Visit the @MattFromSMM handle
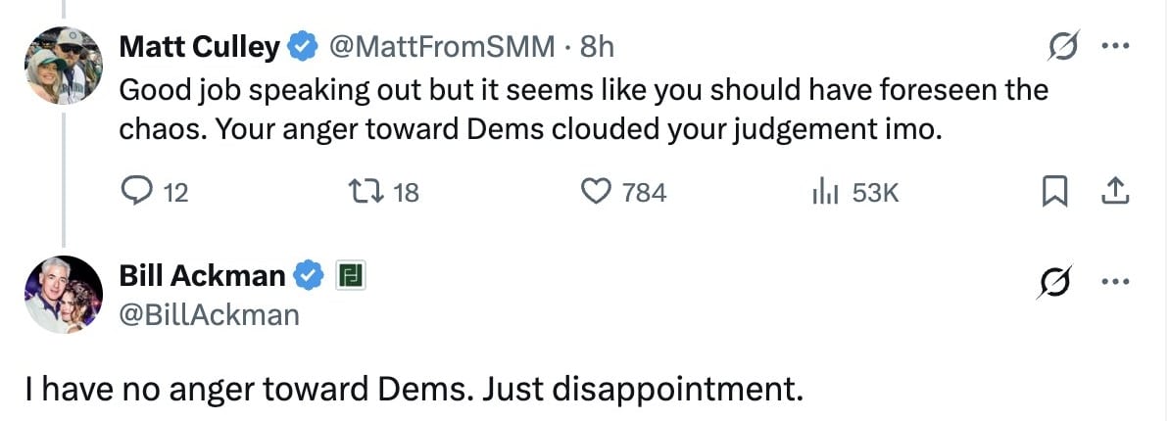The height and width of the screenshot is (421, 1170). coord(442,47)
